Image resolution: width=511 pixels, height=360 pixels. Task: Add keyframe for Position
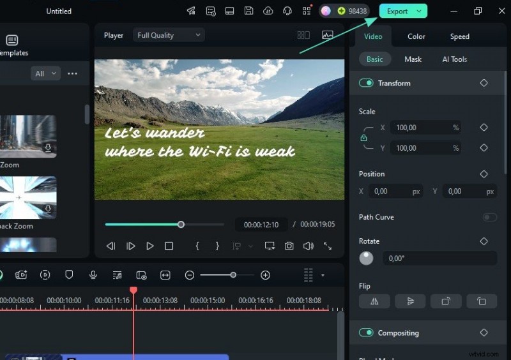(x=484, y=174)
